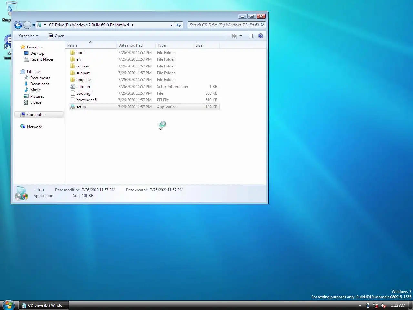Open the Start menu orb
Viewport: 413px width, 310px height.
pos(8,305)
